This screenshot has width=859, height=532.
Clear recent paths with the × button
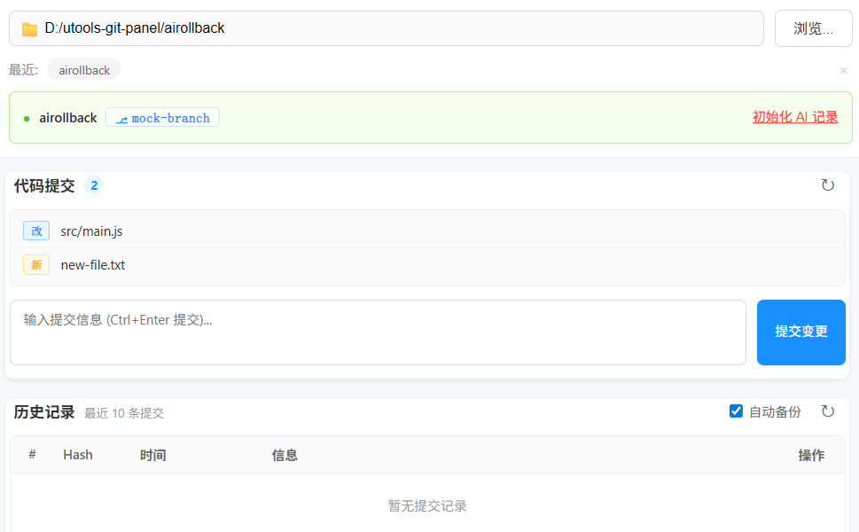(x=843, y=71)
